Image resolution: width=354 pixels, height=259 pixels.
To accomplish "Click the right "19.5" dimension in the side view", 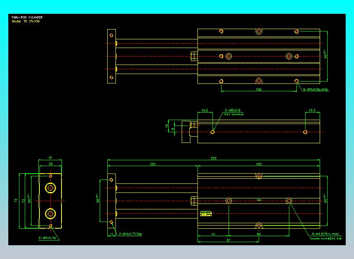I will pos(312,110).
